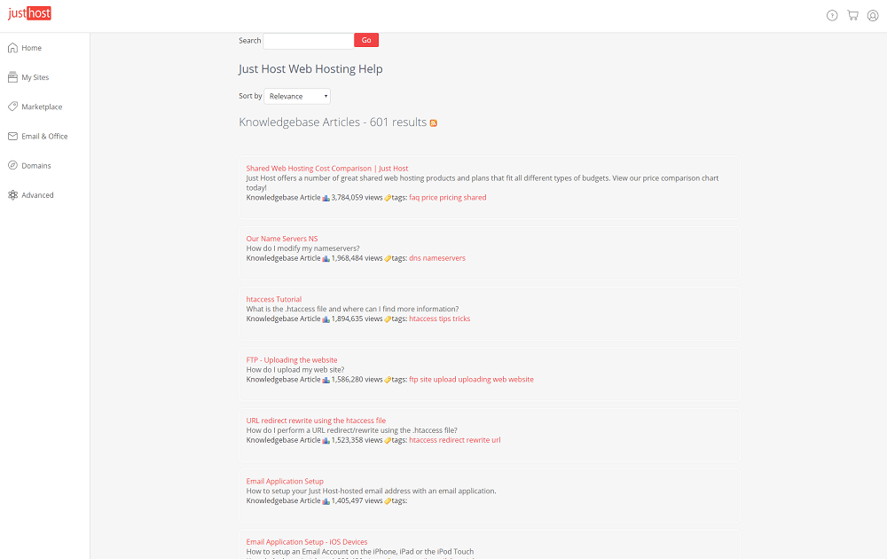This screenshot has height=559, width=887.
Task: Click the faq tag link
Action: (x=414, y=198)
